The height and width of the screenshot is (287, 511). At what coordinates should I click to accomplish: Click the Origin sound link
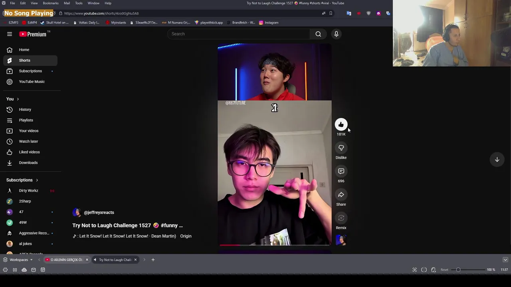coord(186,236)
